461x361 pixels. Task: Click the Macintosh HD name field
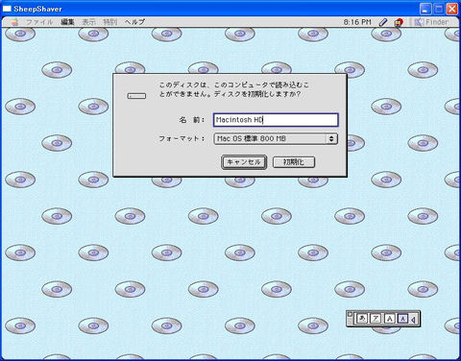(x=276, y=120)
